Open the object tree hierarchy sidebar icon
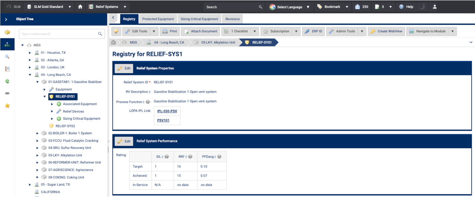Screen dimensions: 475x197 pyautogui.click(x=7, y=44)
